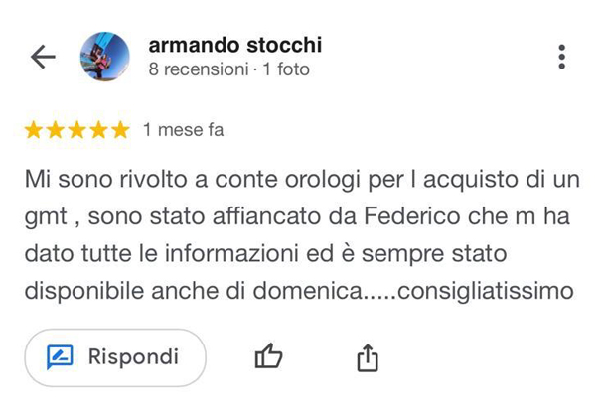Viewport: 602px width, 413px height.
Task: Like the review with thumbs-up icon
Action: point(268,355)
